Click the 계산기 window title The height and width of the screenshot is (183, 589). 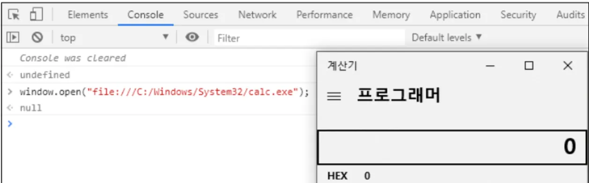342,66
